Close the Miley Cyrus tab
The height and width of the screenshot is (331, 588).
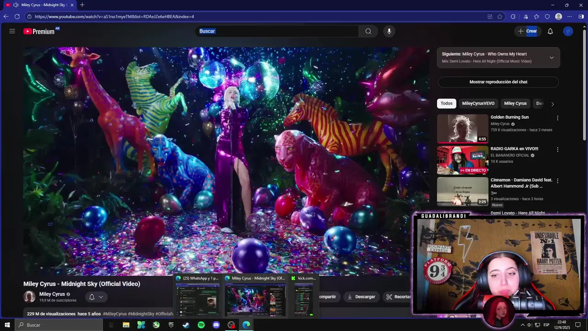click(72, 5)
